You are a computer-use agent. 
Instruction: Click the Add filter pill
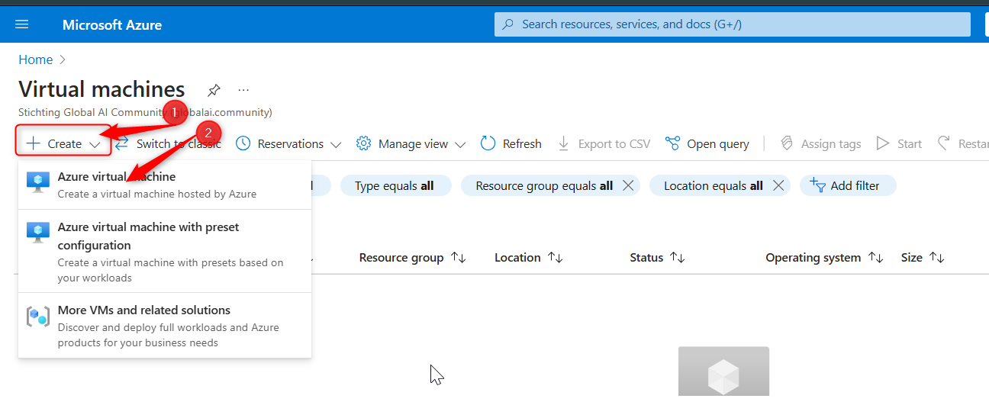pos(848,185)
